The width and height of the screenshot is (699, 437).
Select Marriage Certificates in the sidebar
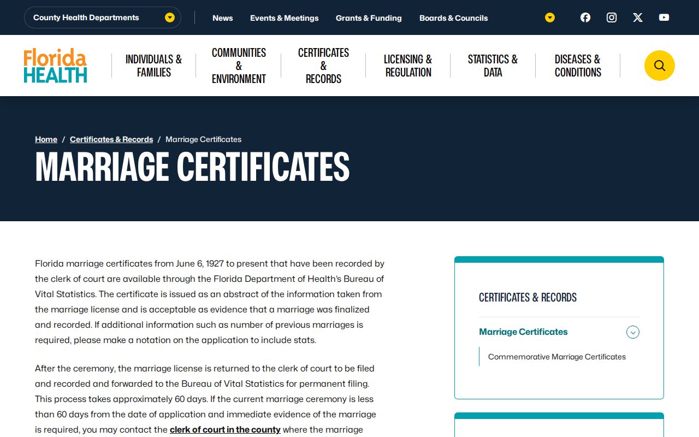[x=523, y=332]
